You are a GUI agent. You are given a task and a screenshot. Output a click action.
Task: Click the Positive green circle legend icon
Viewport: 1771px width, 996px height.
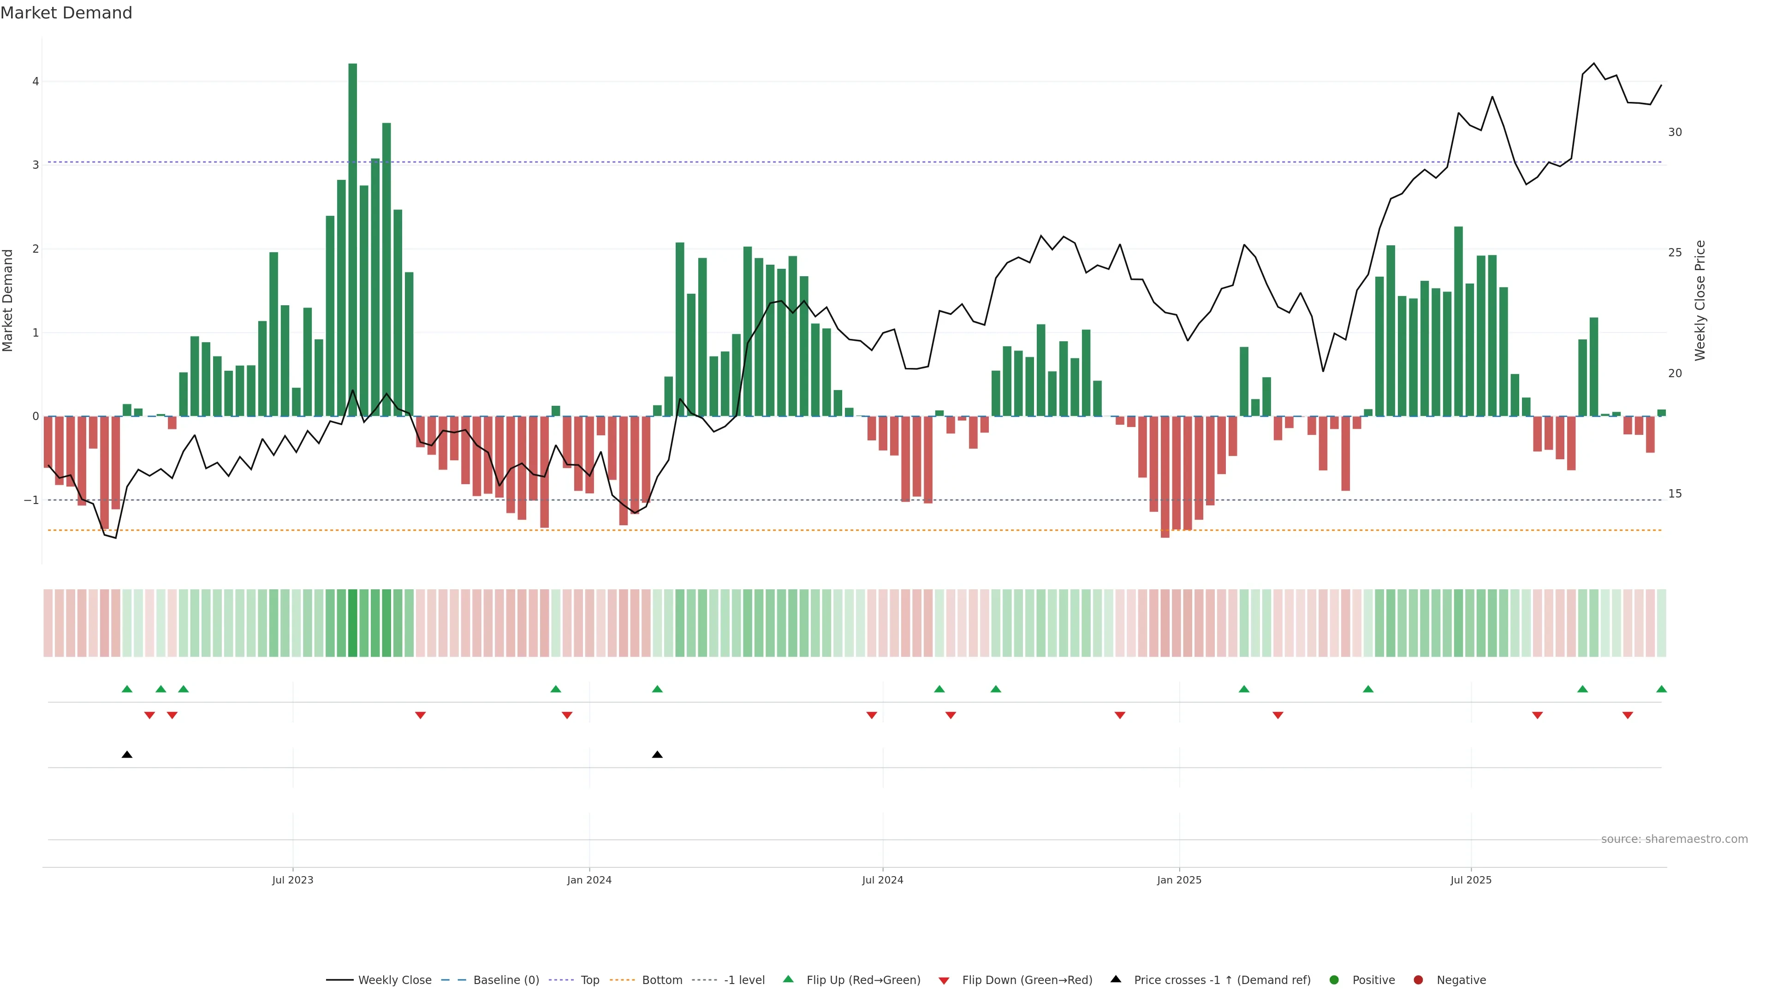click(1334, 980)
